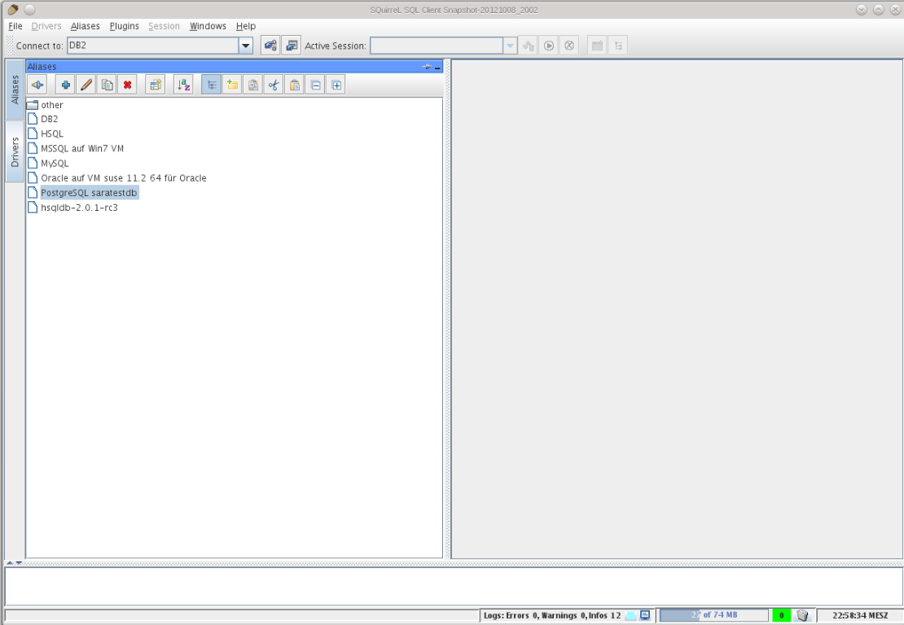Image resolution: width=904 pixels, height=625 pixels.
Task: Open the Connect to dropdown
Action: coord(247,45)
